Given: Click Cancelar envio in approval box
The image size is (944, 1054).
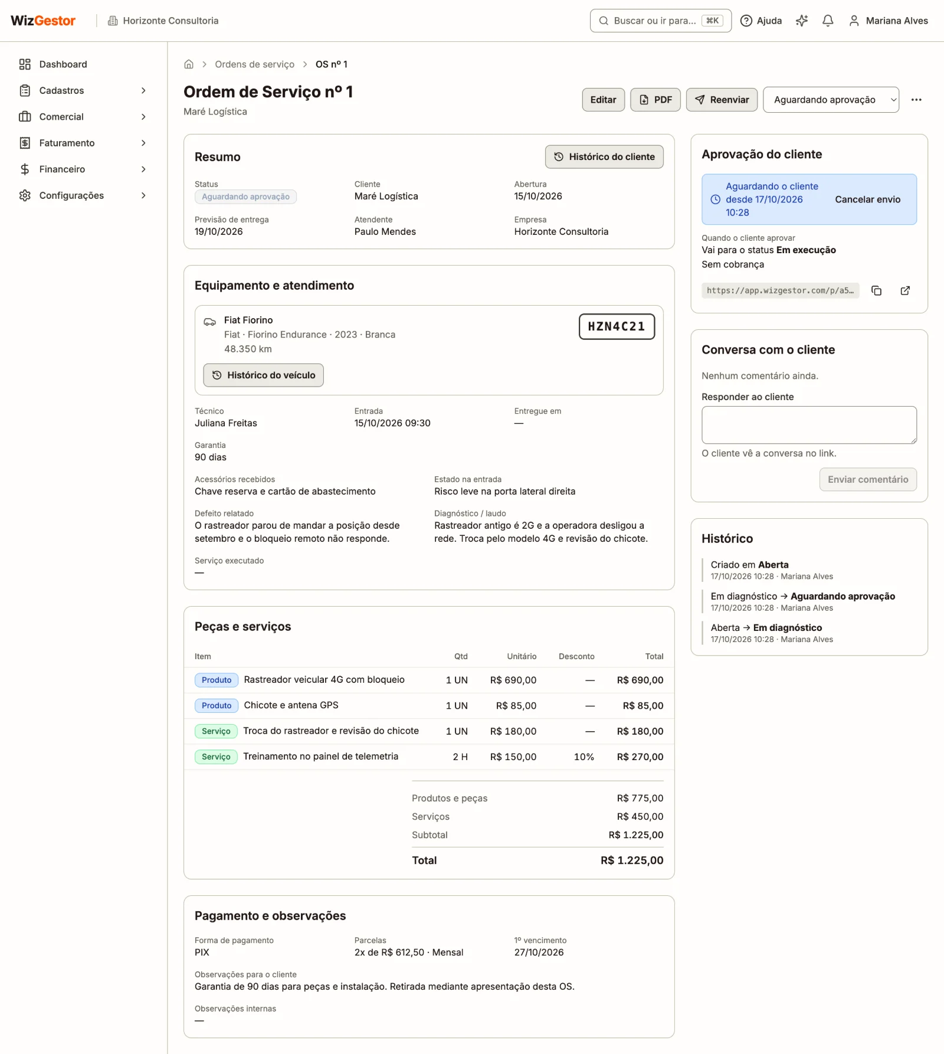Looking at the screenshot, I should 867,199.
